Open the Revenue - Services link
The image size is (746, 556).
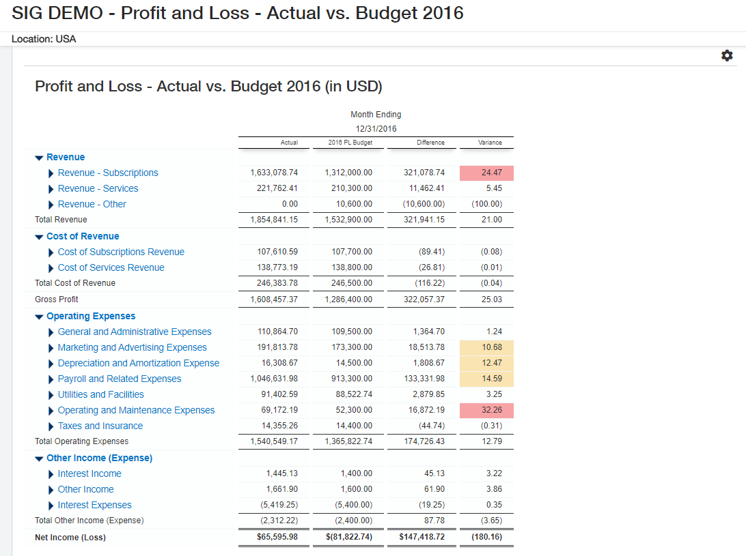(x=98, y=188)
